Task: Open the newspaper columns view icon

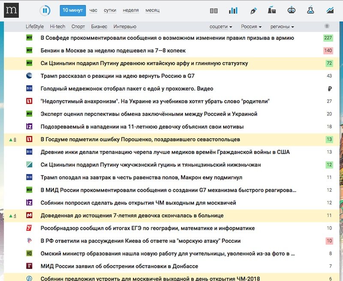Action: point(214,9)
